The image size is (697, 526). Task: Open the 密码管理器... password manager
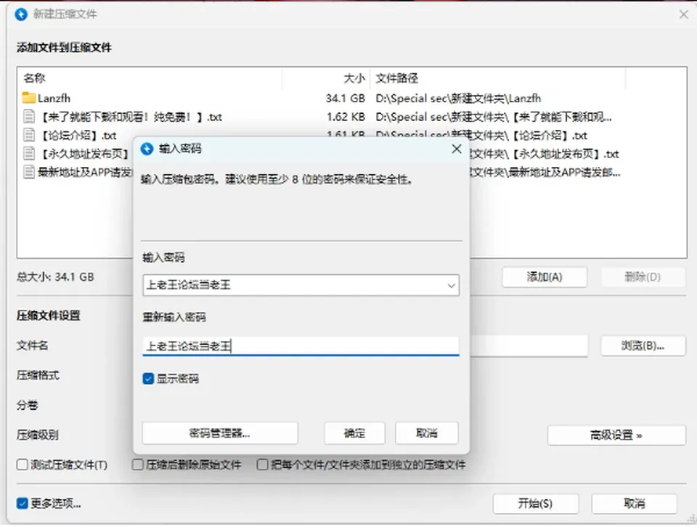[x=220, y=433]
